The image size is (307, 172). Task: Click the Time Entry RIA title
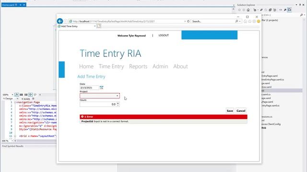pos(110,54)
